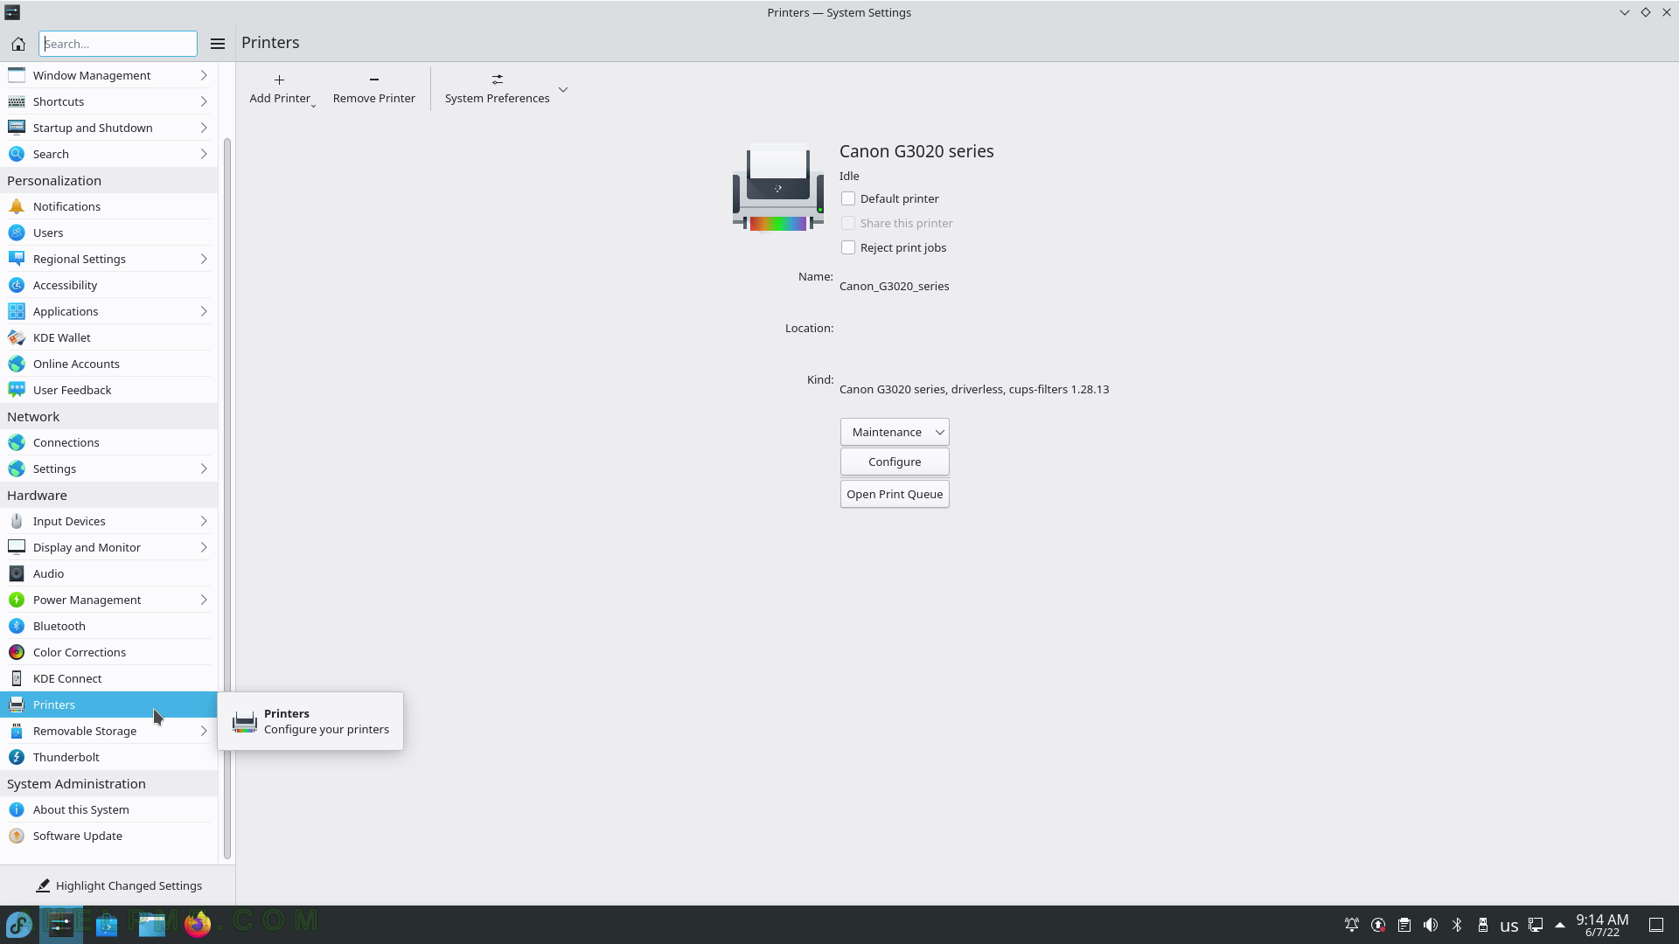The height and width of the screenshot is (944, 1679).
Task: Open the clipboard tray icon
Action: point(1404,925)
